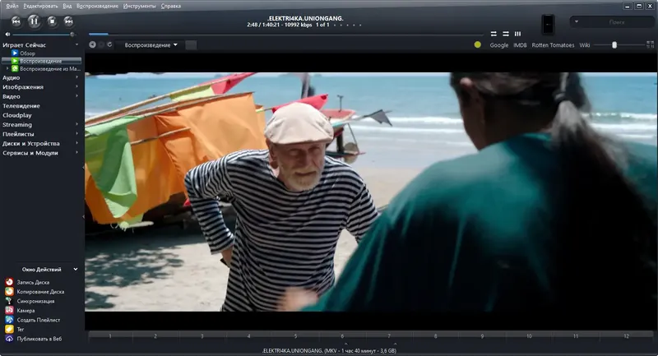Open the Камера action icon
The width and height of the screenshot is (658, 356).
coord(9,310)
